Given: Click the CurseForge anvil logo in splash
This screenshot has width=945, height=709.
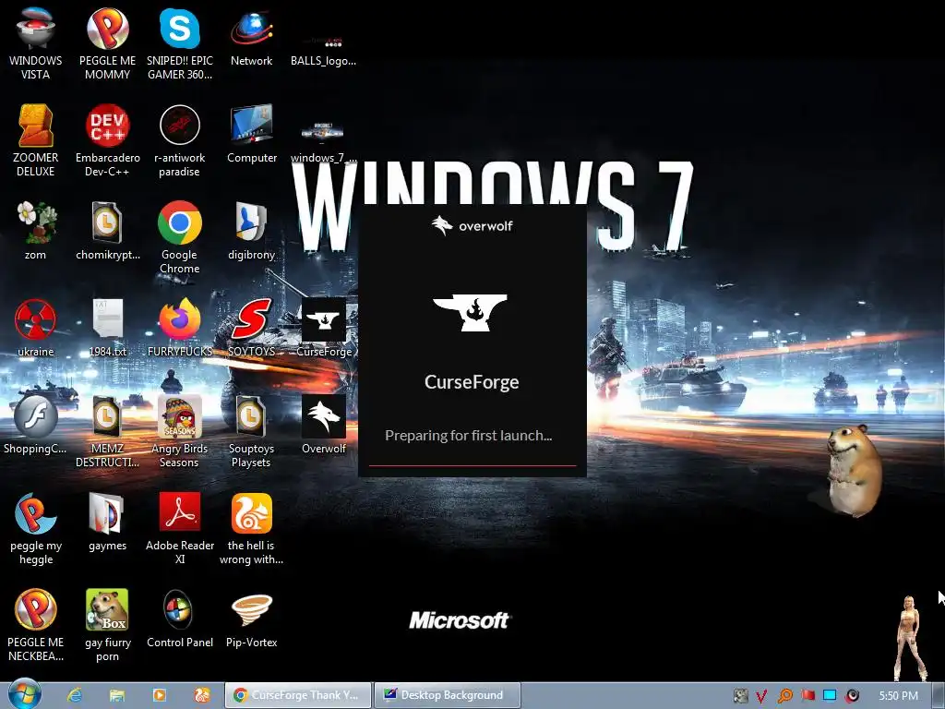Looking at the screenshot, I should [x=471, y=313].
